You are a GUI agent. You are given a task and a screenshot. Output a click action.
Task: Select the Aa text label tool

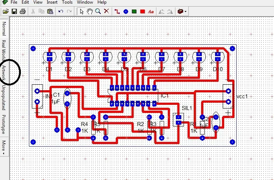(151, 12)
